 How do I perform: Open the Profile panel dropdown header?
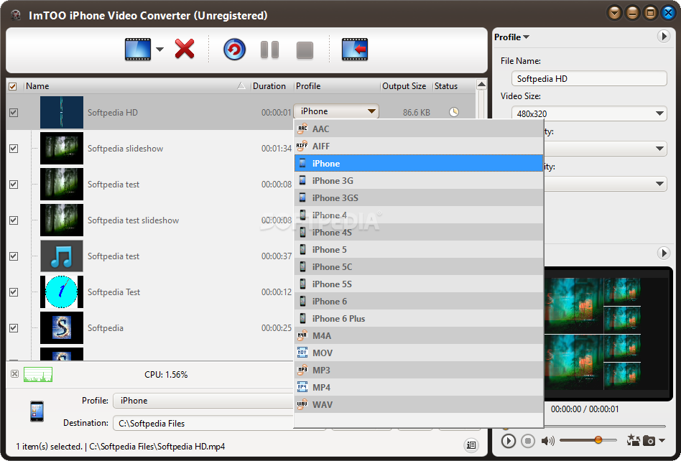(x=511, y=37)
